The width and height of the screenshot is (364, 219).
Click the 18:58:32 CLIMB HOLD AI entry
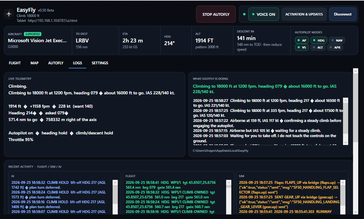point(58,185)
